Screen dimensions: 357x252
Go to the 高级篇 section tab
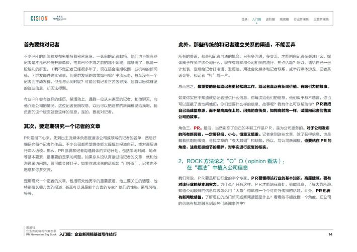[285, 18]
